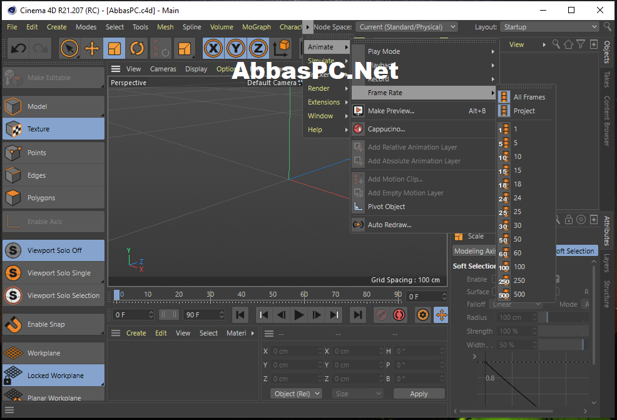Play the animation forwards
Screen dimensions: 617x420
[x=299, y=315]
